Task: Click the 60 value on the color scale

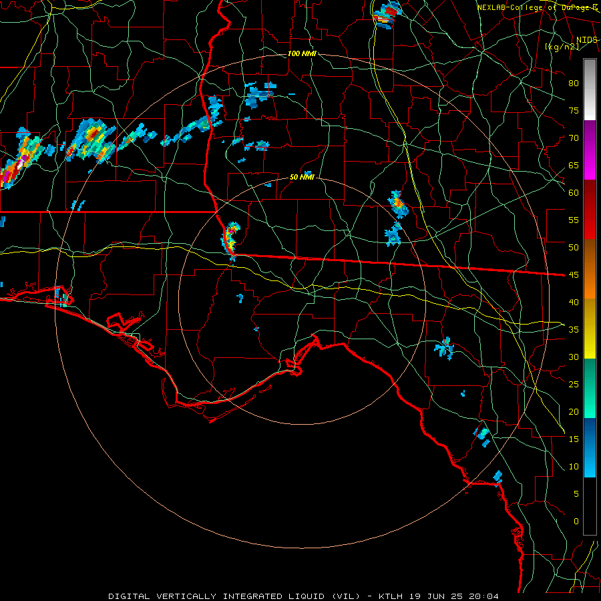Action: 574,193
